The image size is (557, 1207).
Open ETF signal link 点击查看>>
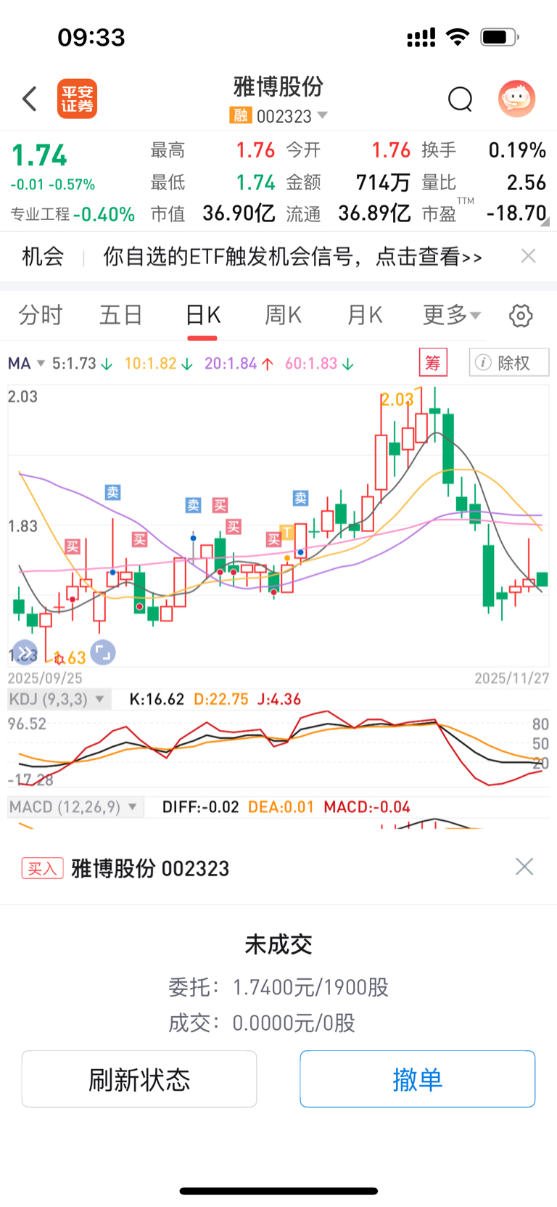(429, 256)
